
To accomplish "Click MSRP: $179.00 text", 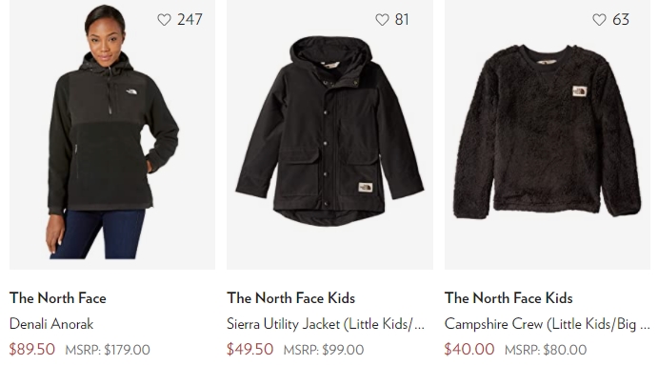I will (108, 350).
